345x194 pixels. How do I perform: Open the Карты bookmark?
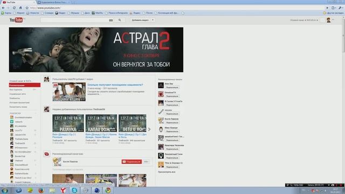coord(6,13)
